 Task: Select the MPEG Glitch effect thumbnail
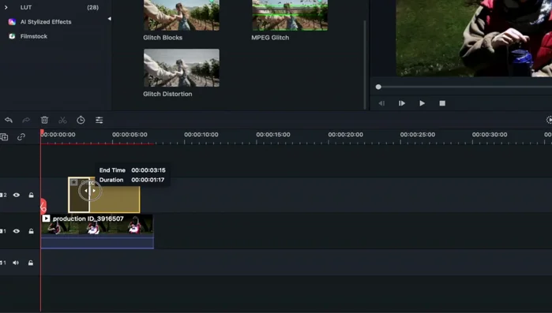click(x=290, y=15)
